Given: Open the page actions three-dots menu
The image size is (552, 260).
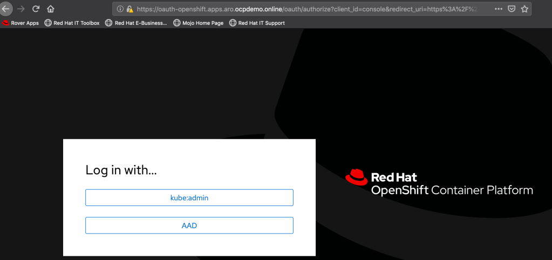Looking at the screenshot, I should (498, 9).
